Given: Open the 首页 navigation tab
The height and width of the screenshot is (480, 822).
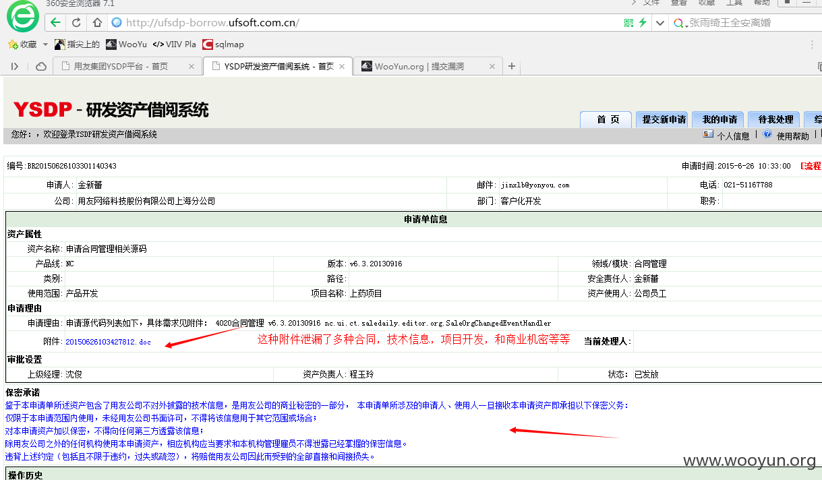Looking at the screenshot, I should coord(608,119).
